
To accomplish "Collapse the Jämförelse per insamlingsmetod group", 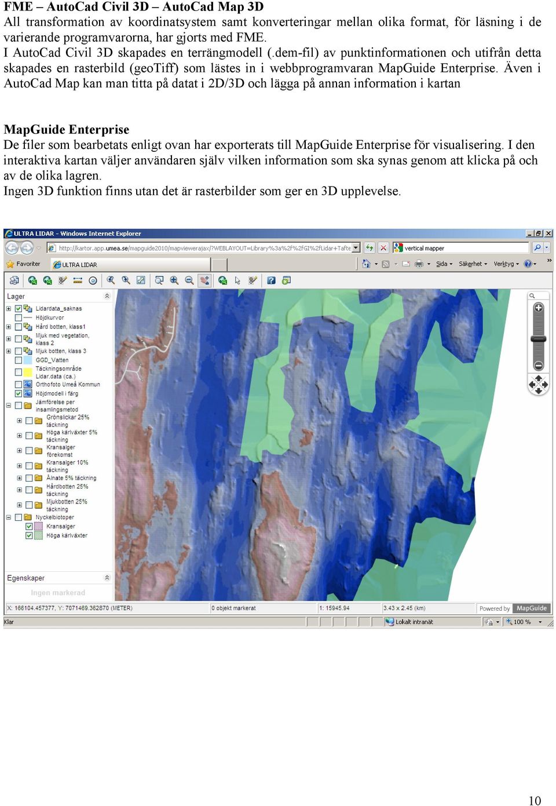I will (9, 406).
